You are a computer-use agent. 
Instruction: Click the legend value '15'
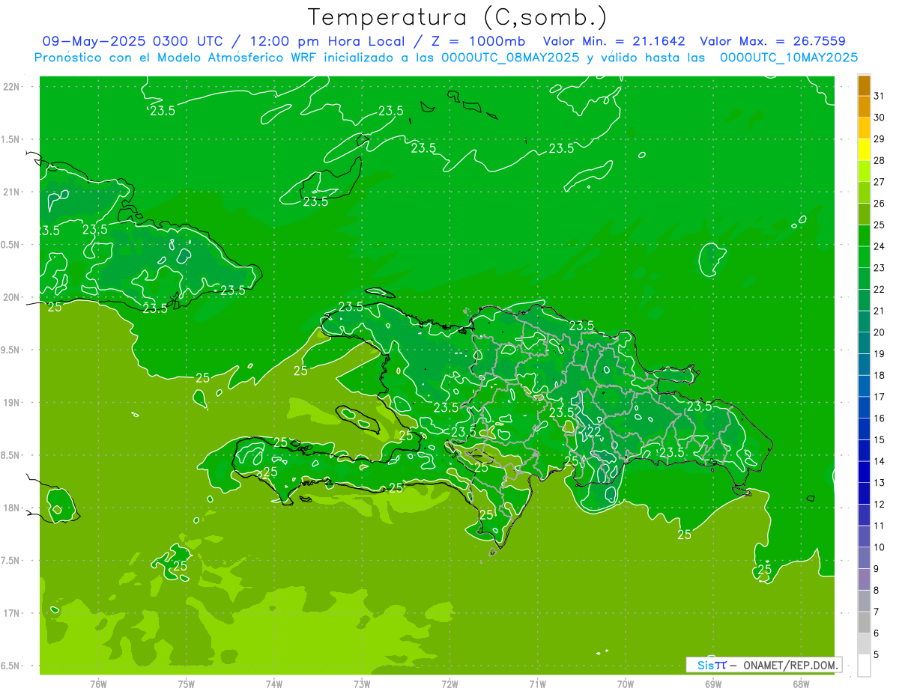pyautogui.click(x=880, y=439)
